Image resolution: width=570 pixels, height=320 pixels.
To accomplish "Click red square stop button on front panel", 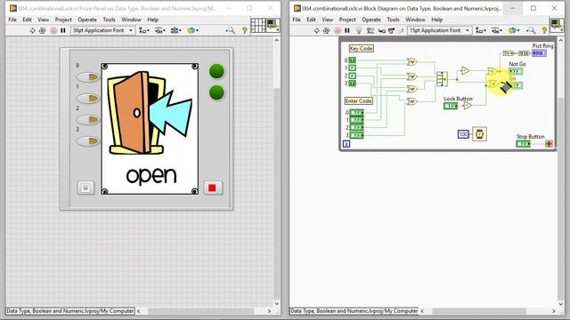I will (x=213, y=188).
